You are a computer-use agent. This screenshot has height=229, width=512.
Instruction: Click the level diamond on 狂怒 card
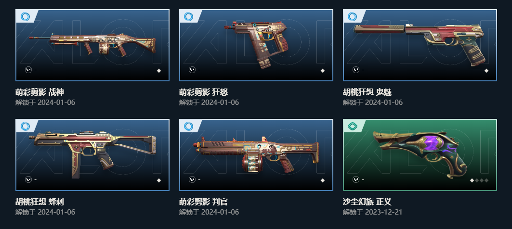click(x=323, y=70)
